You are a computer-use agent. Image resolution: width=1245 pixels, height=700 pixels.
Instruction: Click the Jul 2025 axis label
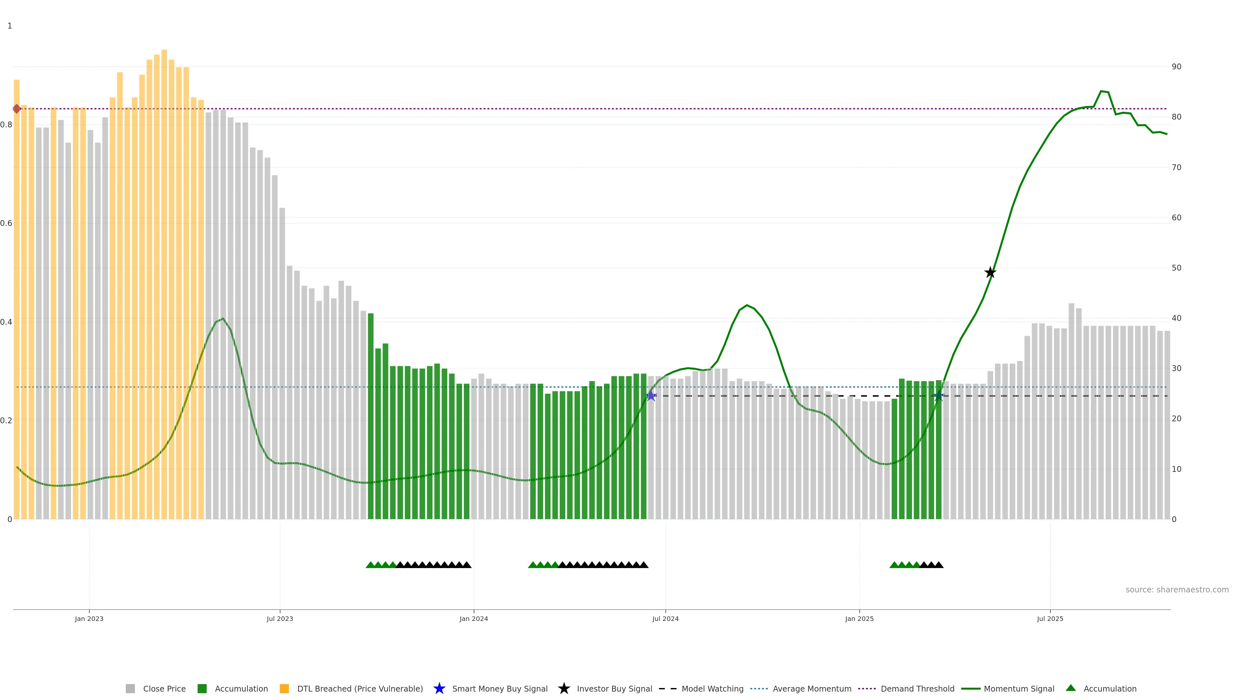(1050, 618)
